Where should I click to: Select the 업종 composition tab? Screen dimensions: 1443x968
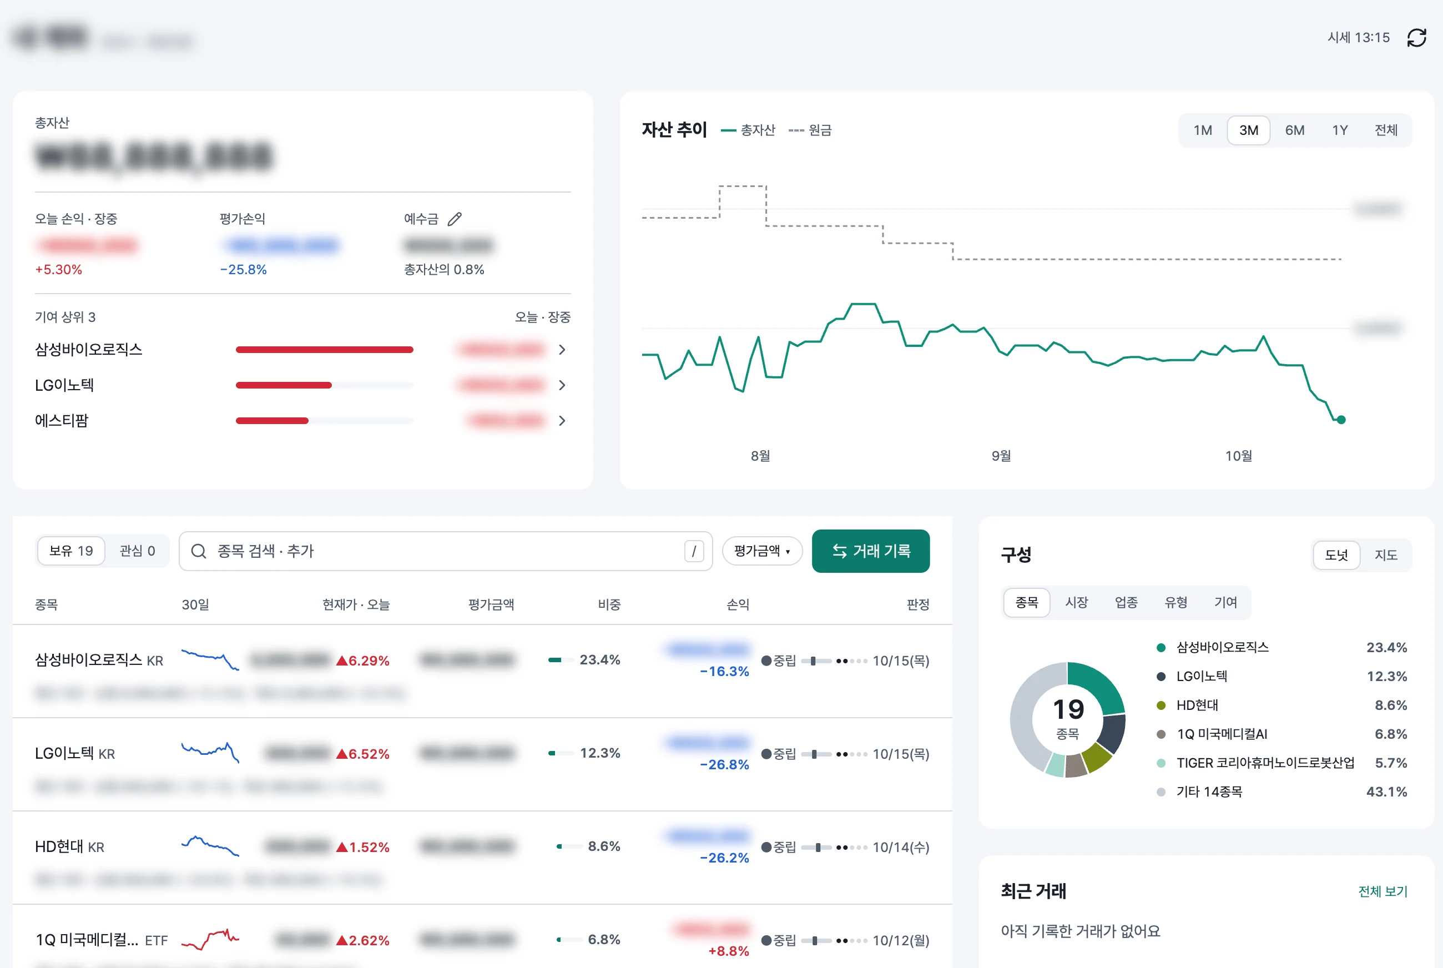coord(1126,603)
